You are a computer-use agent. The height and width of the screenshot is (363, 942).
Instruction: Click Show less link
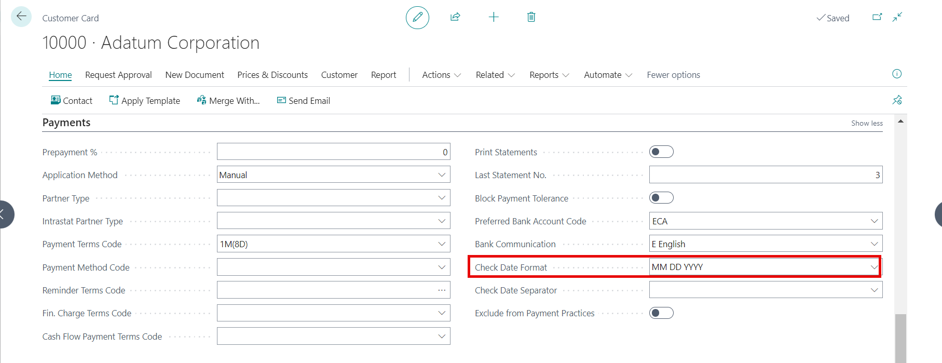click(867, 123)
